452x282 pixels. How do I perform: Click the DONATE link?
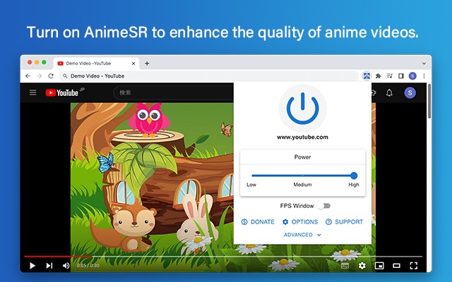[x=258, y=222]
